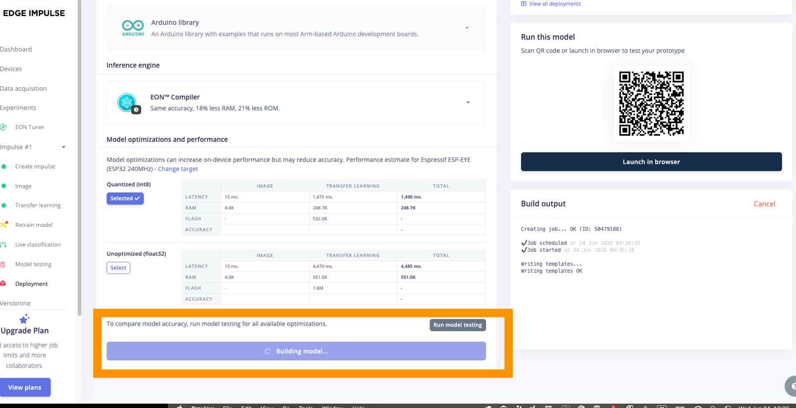Click the green dot beside Transfer learning
The height and width of the screenshot is (408, 796).
click(x=4, y=205)
